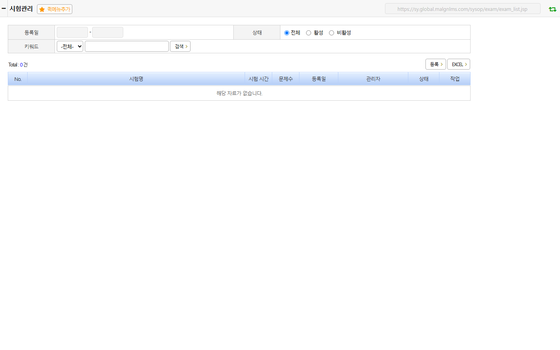Click the 시험명 column header
Screen dimensions: 560x350
tap(136, 79)
